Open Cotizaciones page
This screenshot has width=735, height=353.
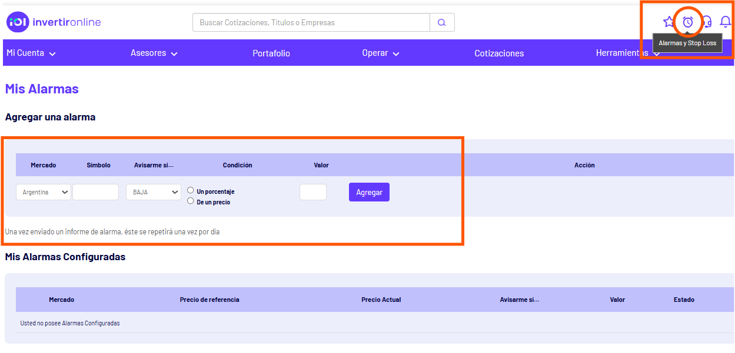tap(499, 53)
